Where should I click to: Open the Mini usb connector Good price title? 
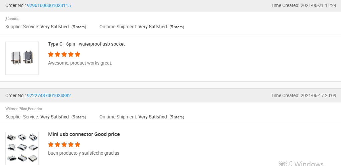coord(84,134)
